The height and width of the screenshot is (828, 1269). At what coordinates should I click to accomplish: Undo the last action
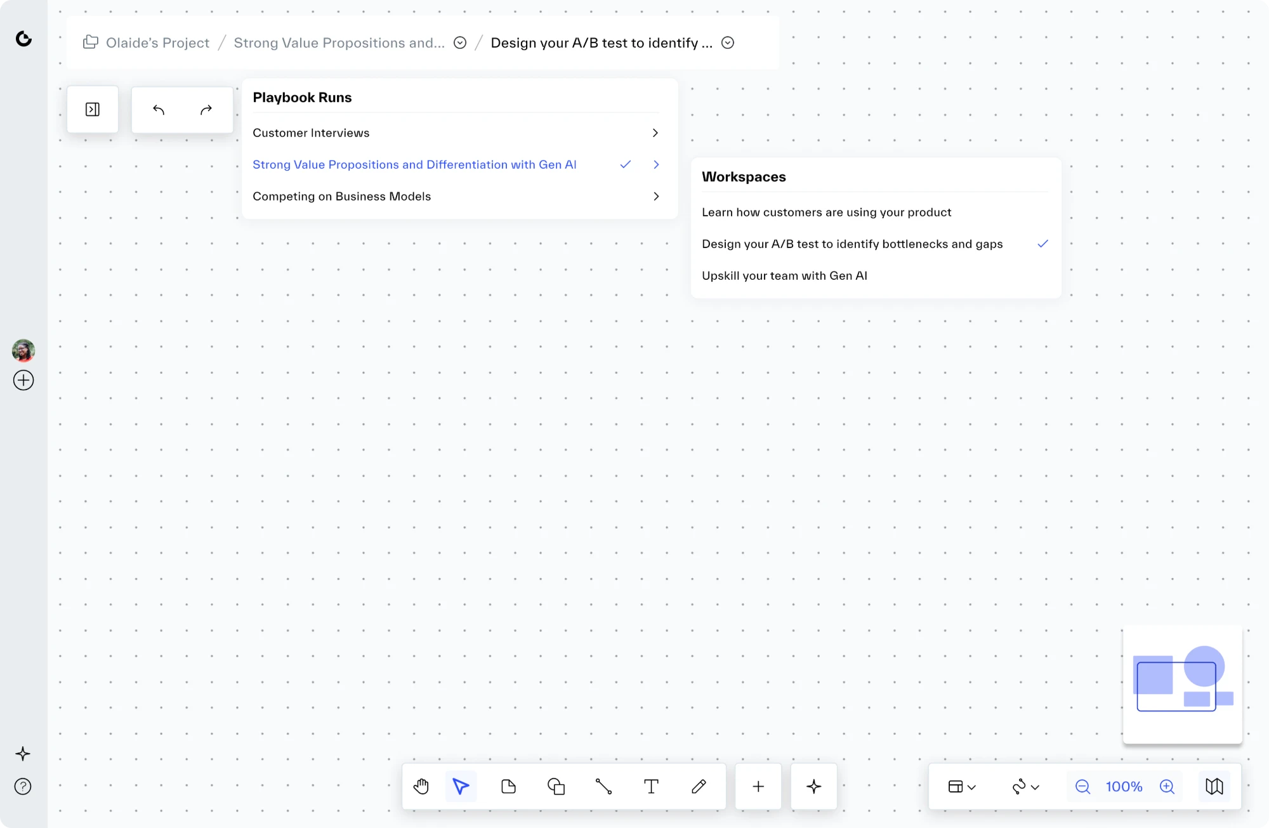159,110
